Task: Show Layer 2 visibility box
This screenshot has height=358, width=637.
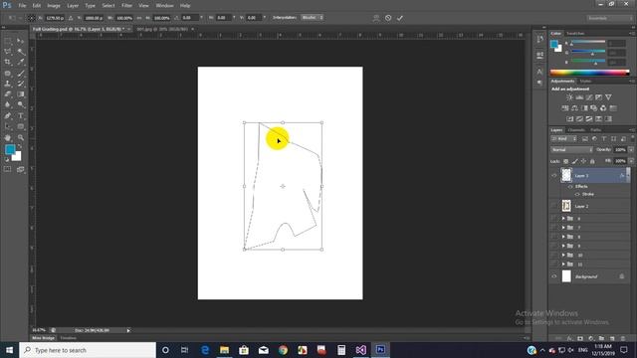Action: coord(554,206)
